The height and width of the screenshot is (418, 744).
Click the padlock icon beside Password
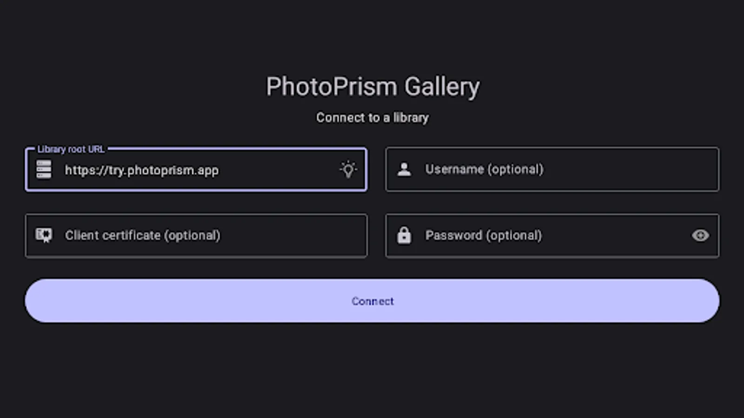(404, 235)
